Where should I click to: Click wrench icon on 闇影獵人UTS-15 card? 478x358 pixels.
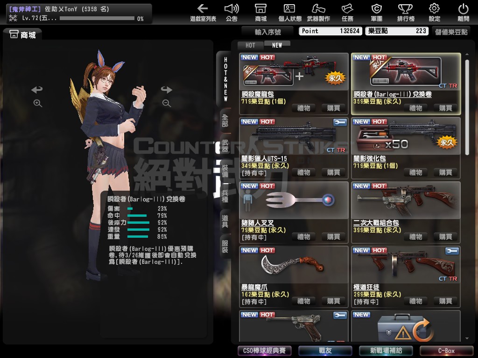tap(340, 123)
